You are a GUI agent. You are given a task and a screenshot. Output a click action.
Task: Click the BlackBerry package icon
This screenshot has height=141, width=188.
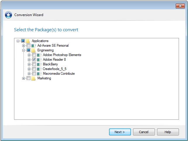point(39,64)
